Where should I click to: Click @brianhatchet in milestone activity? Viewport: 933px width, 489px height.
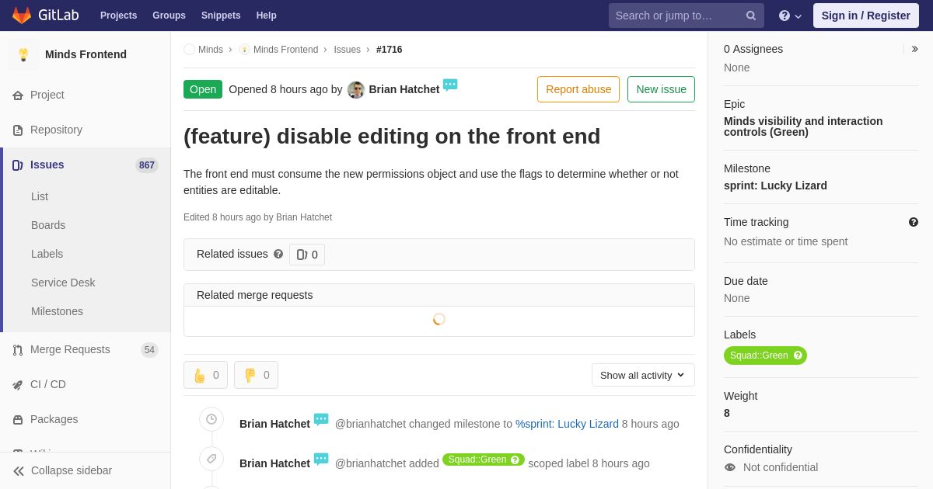[370, 424]
